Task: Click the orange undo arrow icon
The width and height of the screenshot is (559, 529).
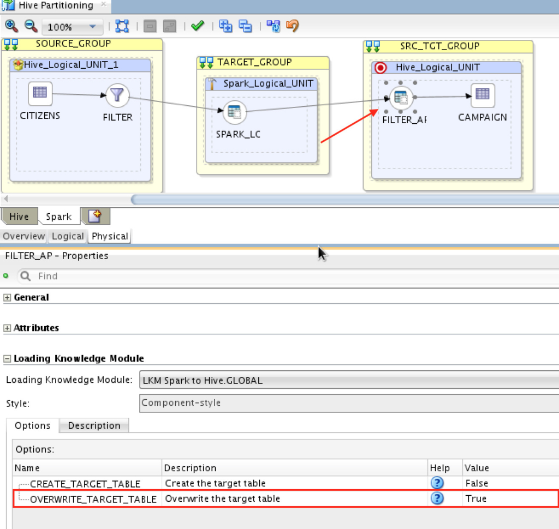Action: click(293, 26)
